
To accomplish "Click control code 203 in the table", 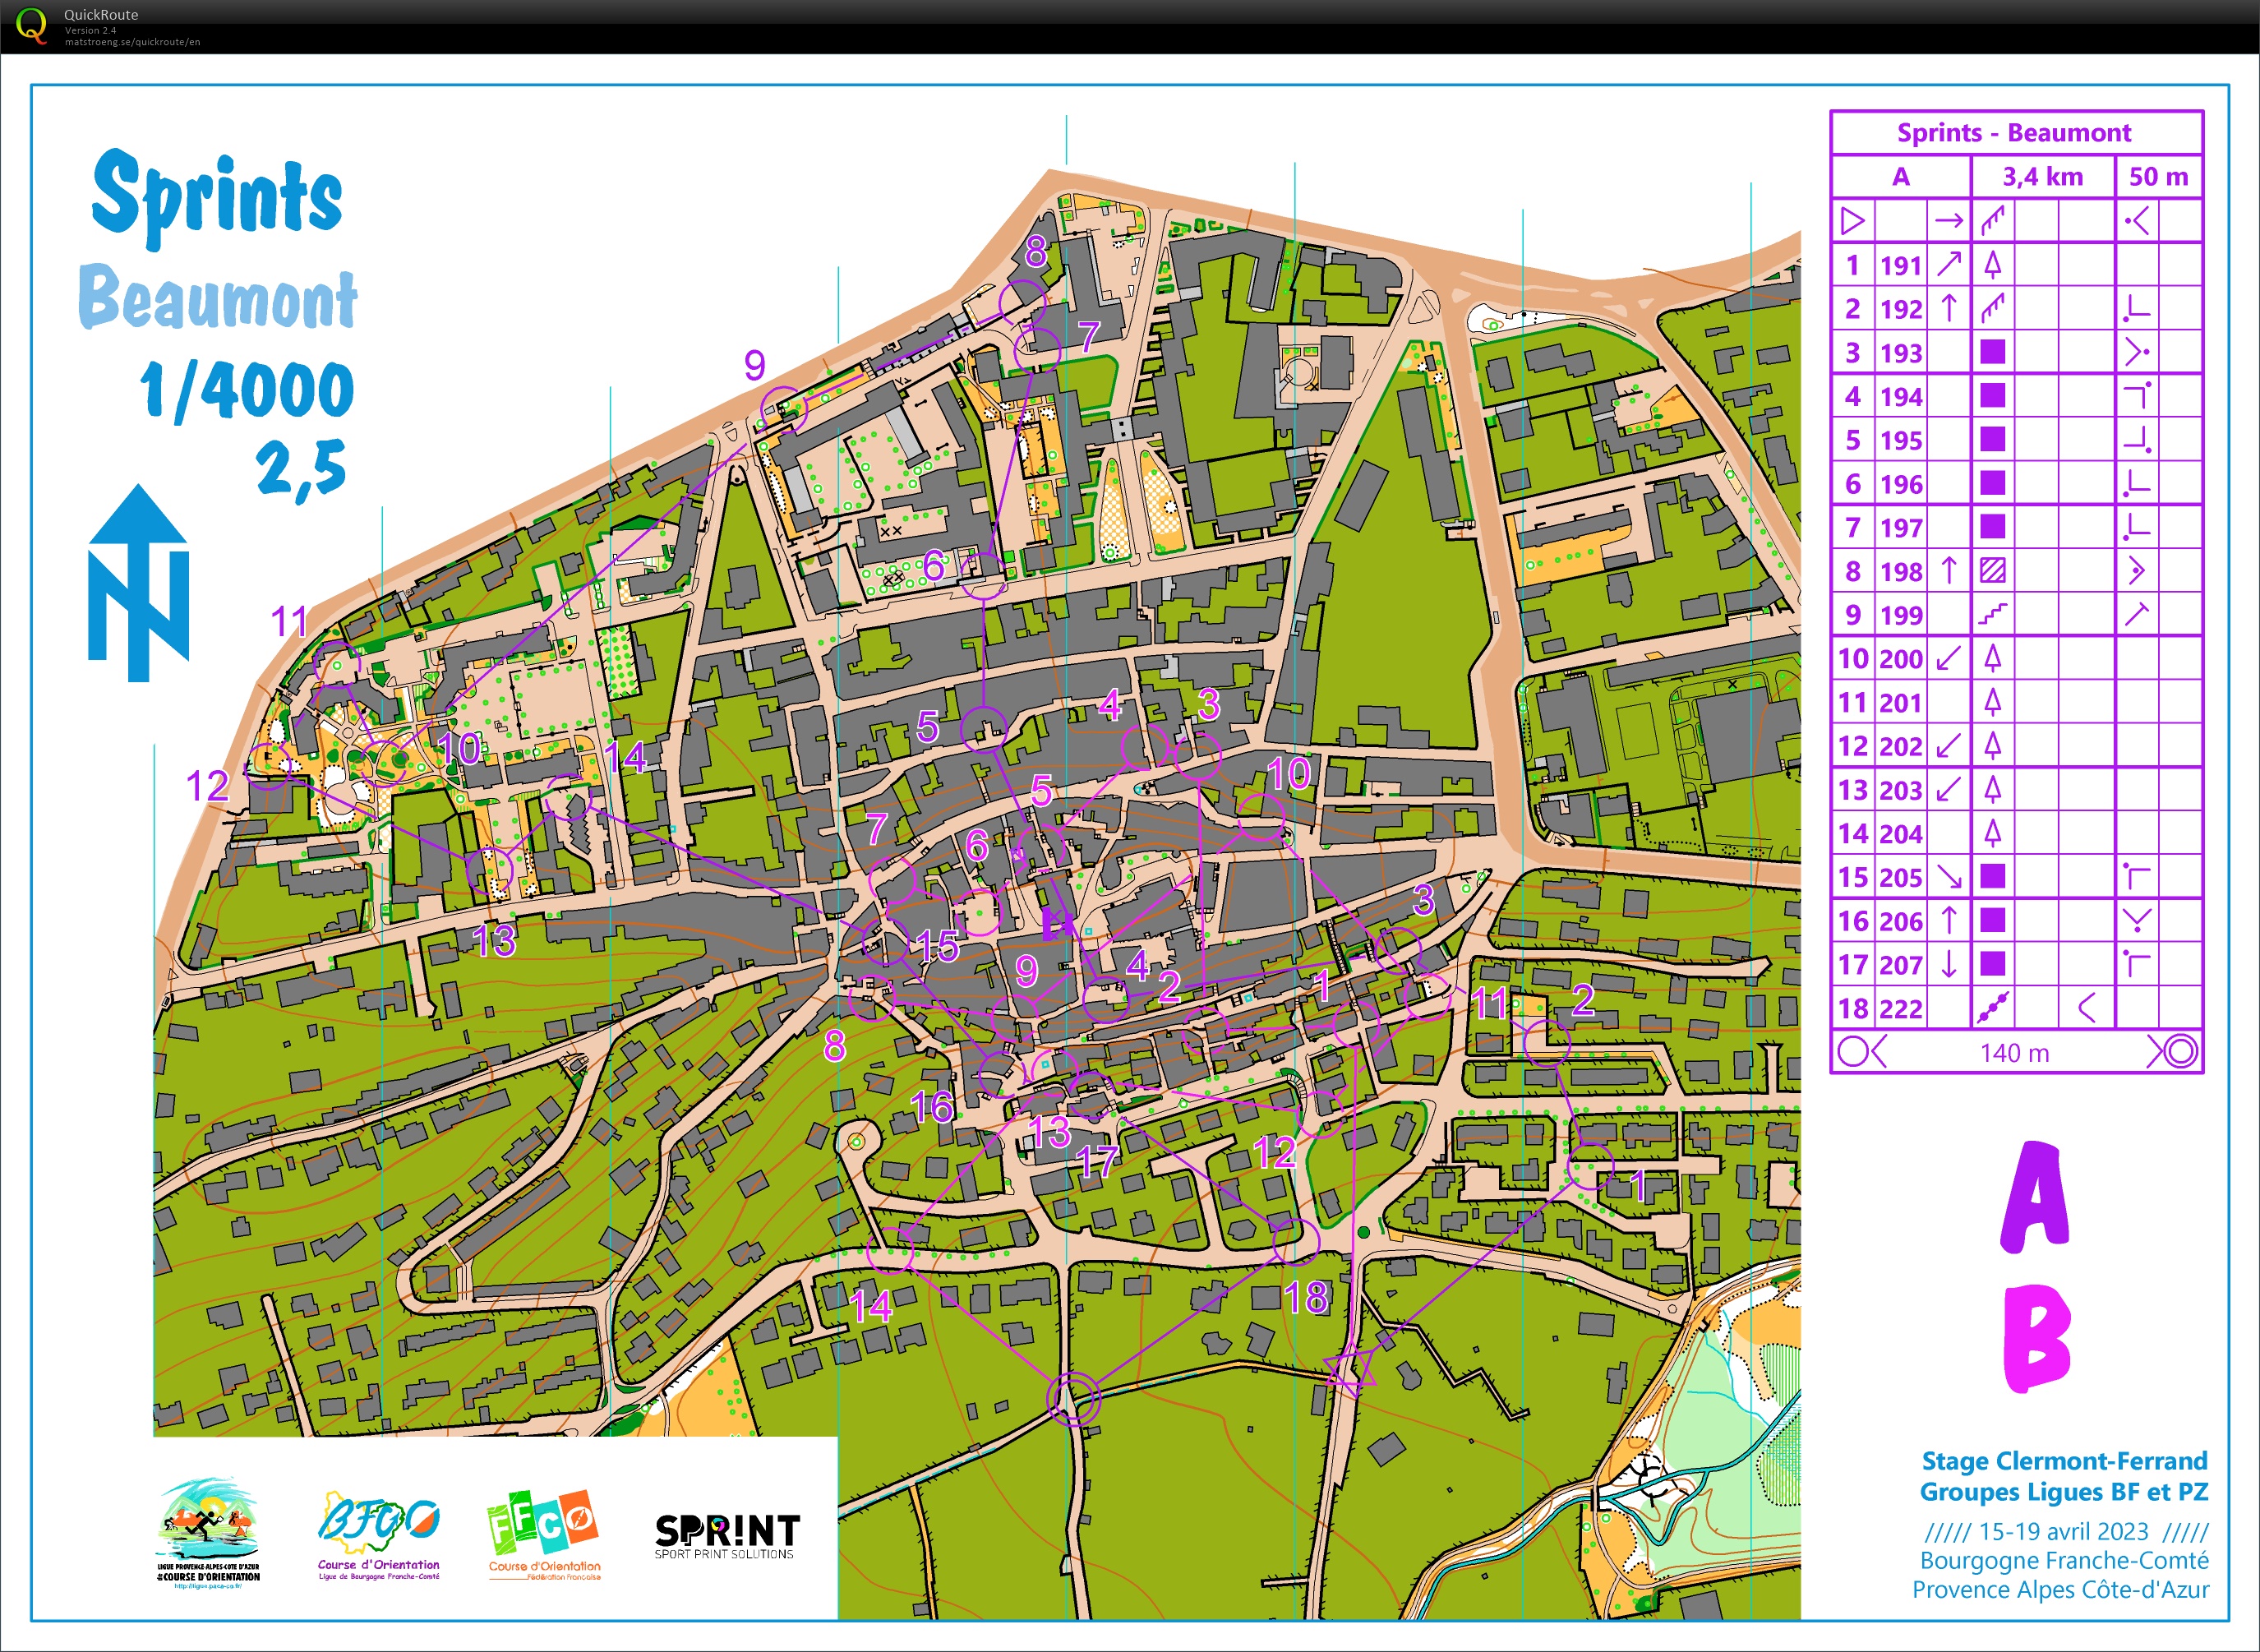I will click(x=1900, y=790).
